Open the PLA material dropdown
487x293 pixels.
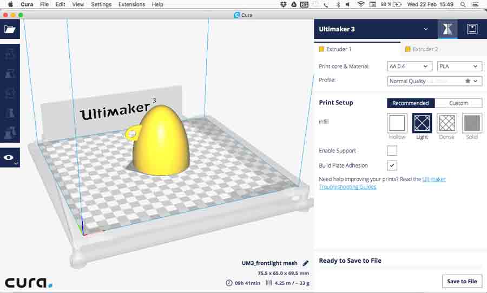click(x=459, y=66)
